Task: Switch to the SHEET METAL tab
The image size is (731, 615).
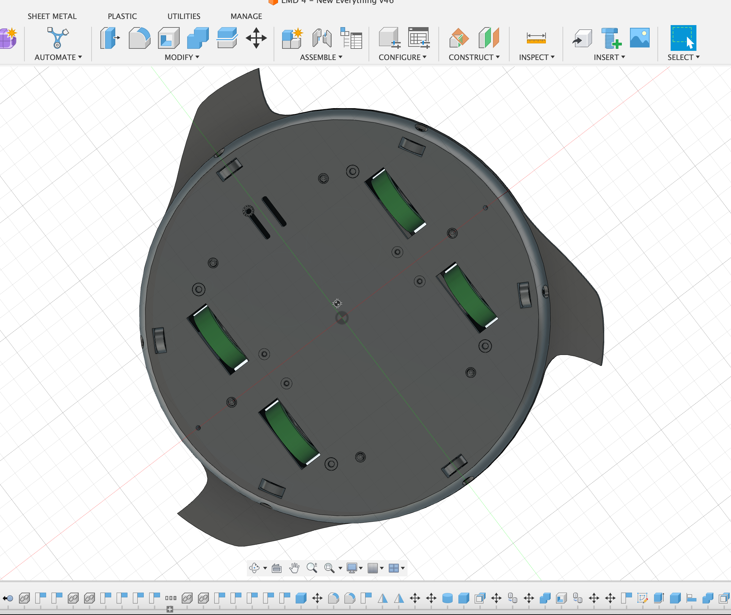Action: (x=52, y=16)
